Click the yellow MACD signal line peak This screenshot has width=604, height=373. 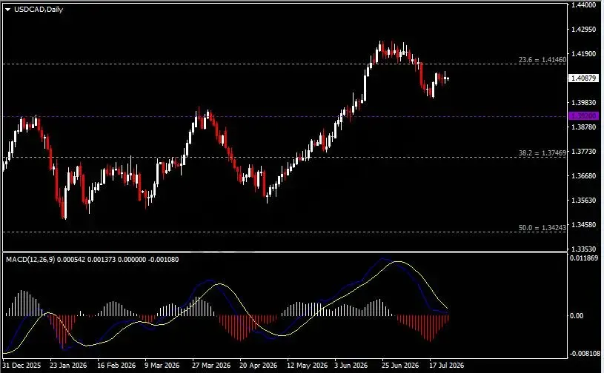click(x=398, y=262)
